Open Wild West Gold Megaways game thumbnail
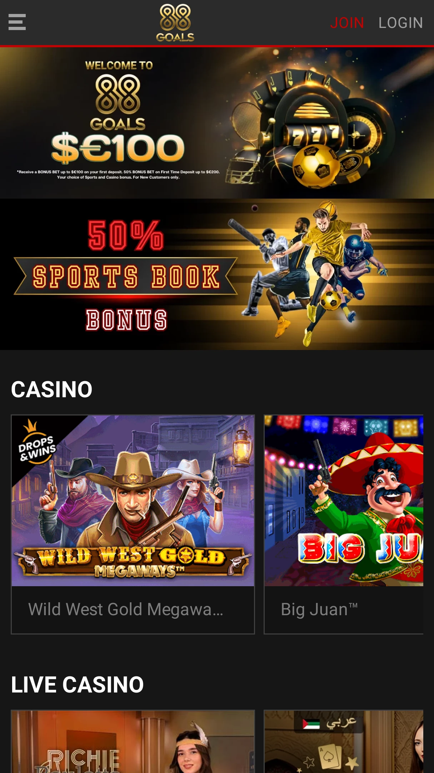The height and width of the screenshot is (773, 434). coord(133,501)
